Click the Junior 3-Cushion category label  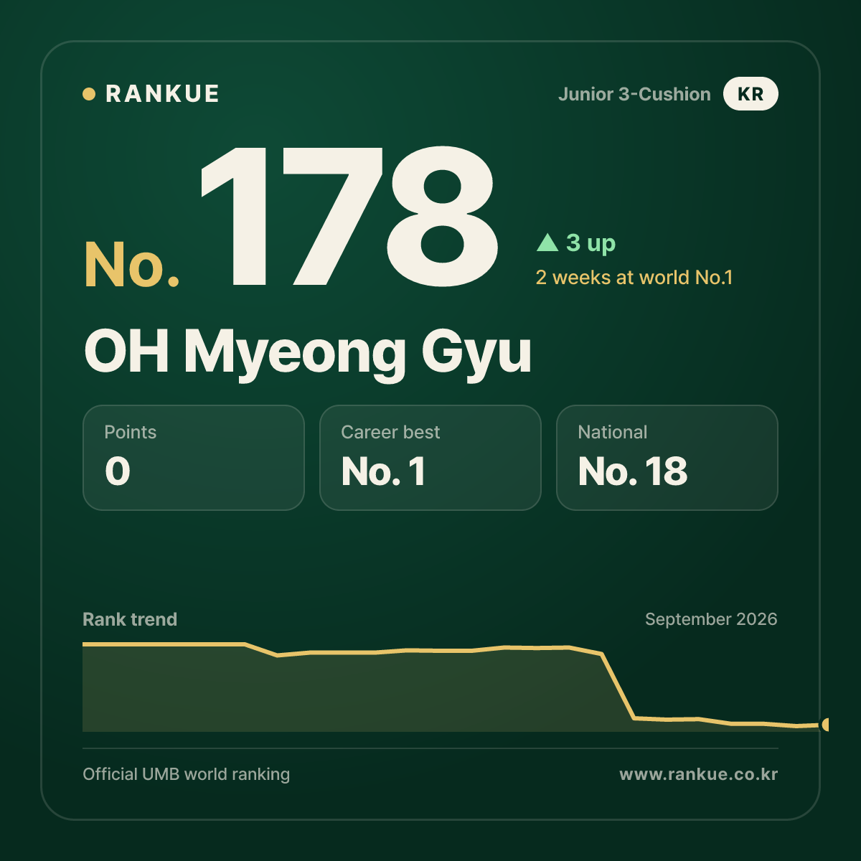pyautogui.click(x=634, y=94)
